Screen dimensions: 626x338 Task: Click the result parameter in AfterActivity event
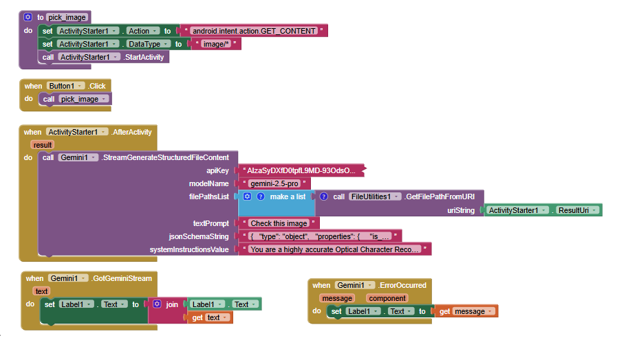(x=43, y=145)
